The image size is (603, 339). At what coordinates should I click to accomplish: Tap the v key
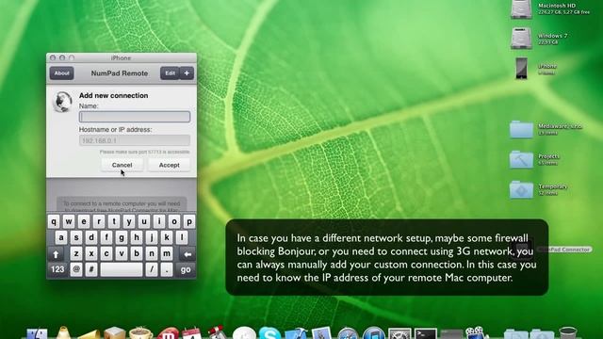click(x=122, y=254)
